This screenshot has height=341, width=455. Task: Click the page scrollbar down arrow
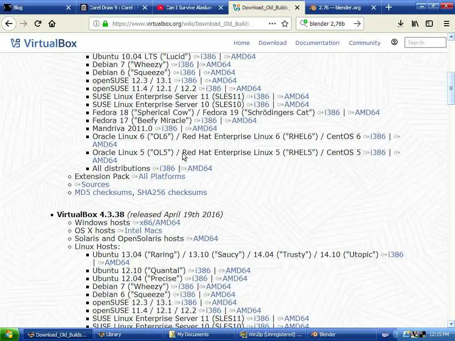click(451, 324)
